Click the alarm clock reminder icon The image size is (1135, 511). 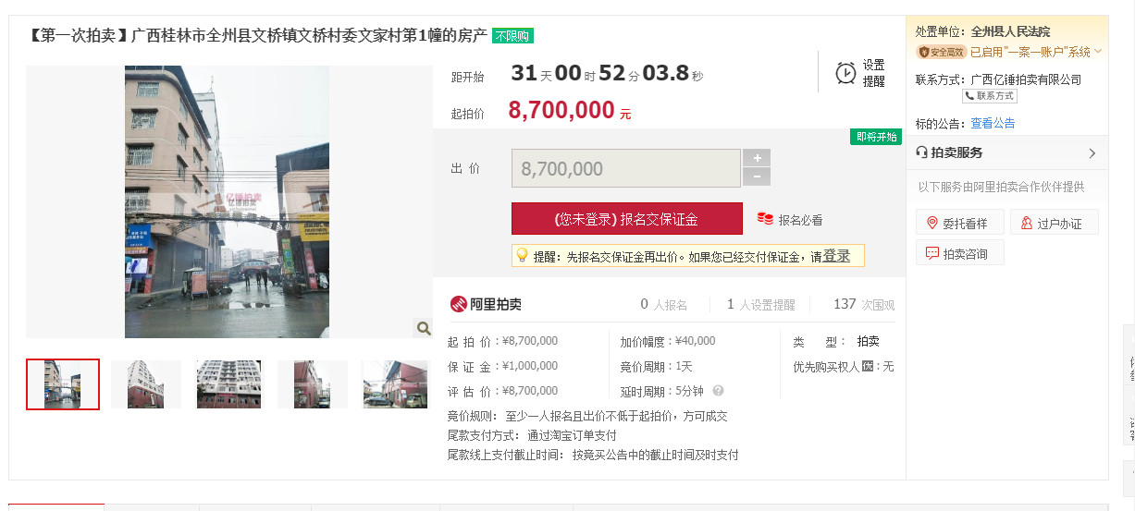[x=845, y=73]
